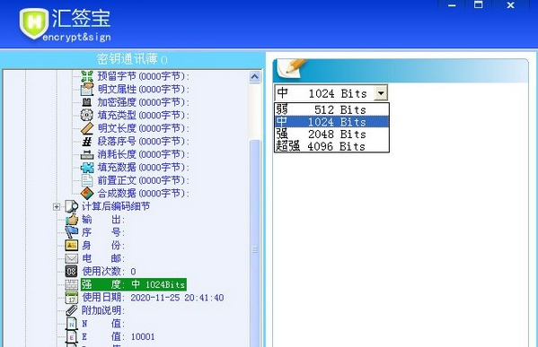Select the E 值: 10001 row
The width and height of the screenshot is (538, 347).
tap(118, 337)
